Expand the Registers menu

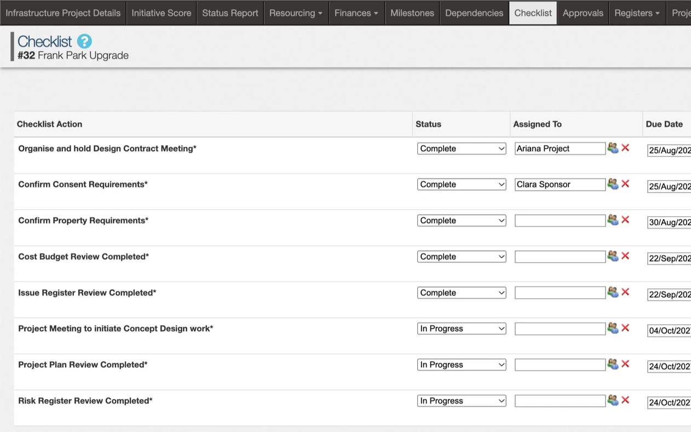click(637, 13)
